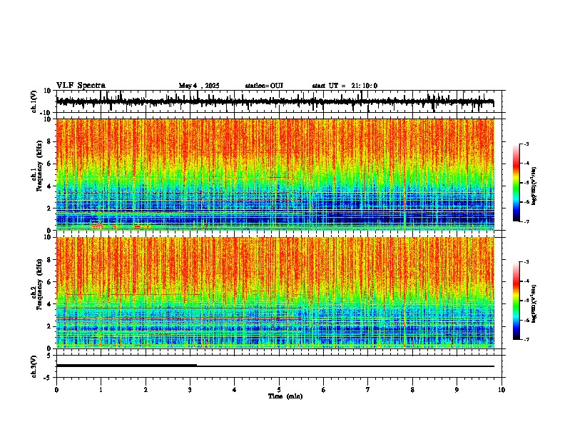Viewport: 565px width, 437px height.
Task: Click the time axis tick label 1
Action: tap(101, 390)
